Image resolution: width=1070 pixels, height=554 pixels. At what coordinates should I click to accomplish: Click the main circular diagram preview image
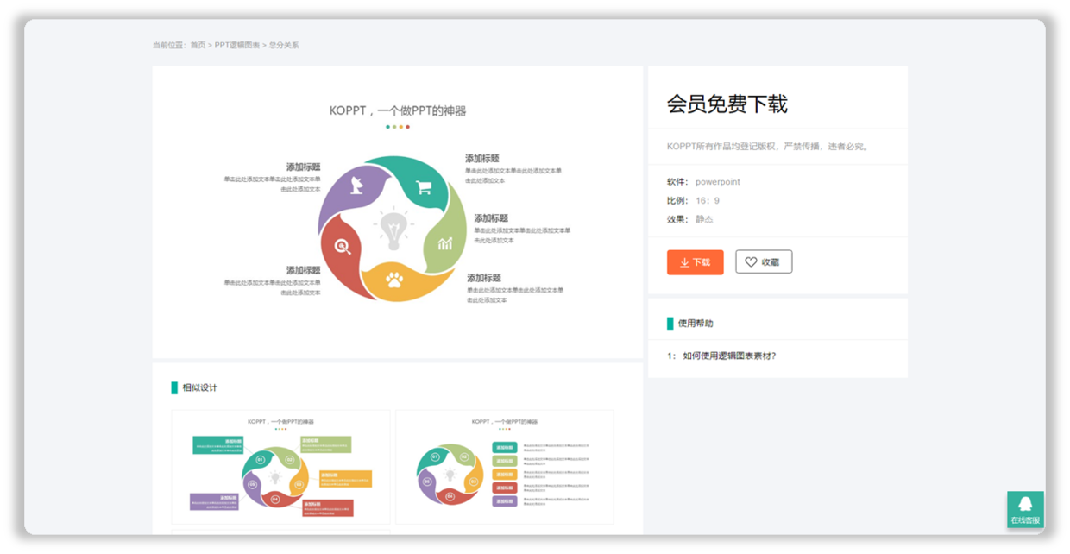point(398,212)
